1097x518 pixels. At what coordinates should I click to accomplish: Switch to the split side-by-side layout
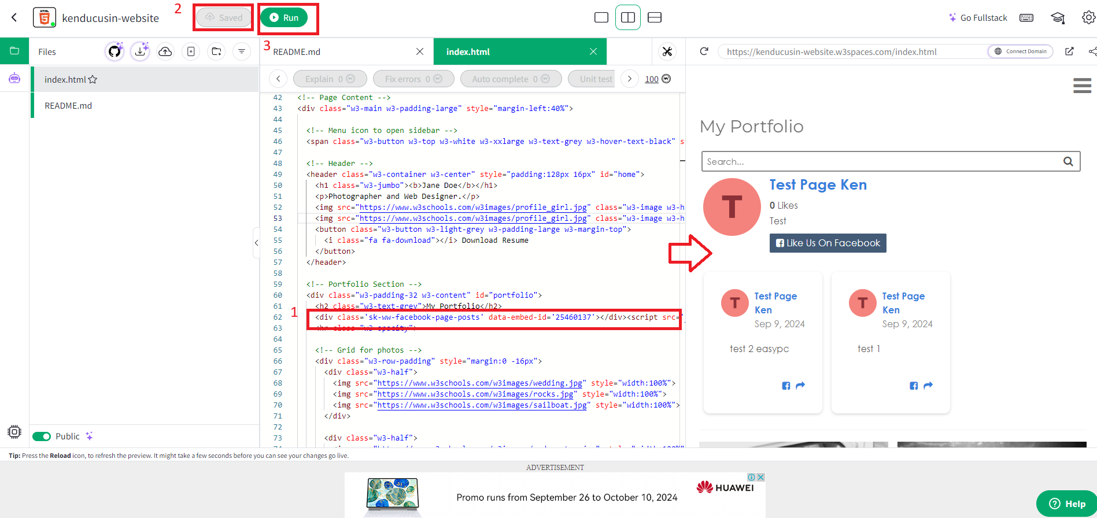coord(627,17)
